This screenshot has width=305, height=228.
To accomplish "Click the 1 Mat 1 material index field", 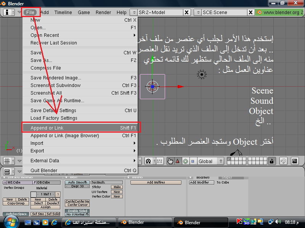I will tap(46, 194).
